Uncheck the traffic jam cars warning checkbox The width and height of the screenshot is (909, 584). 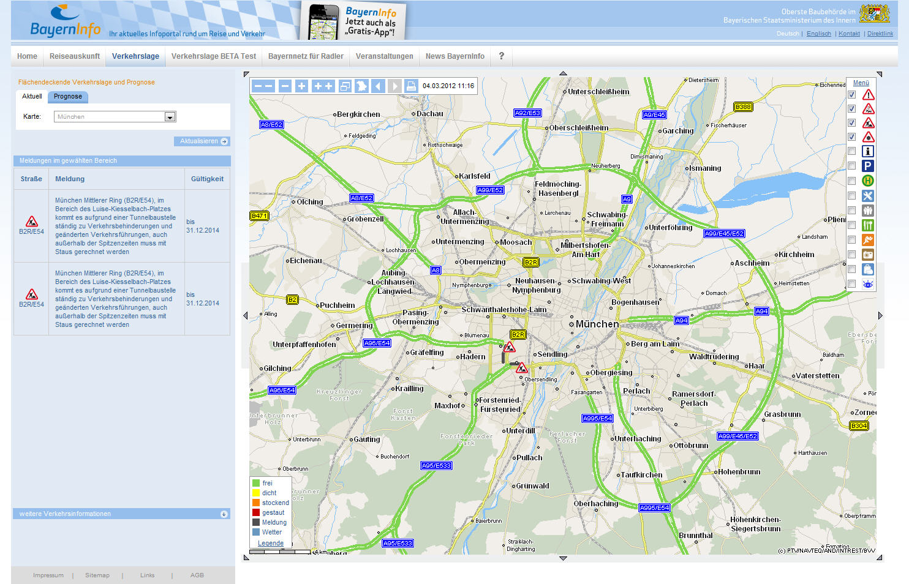pyautogui.click(x=851, y=109)
